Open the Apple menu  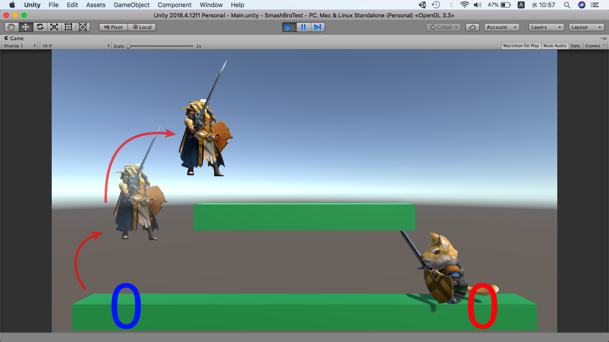click(x=12, y=5)
